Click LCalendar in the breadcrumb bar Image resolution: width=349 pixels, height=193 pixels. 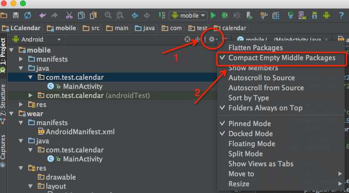coord(22,28)
